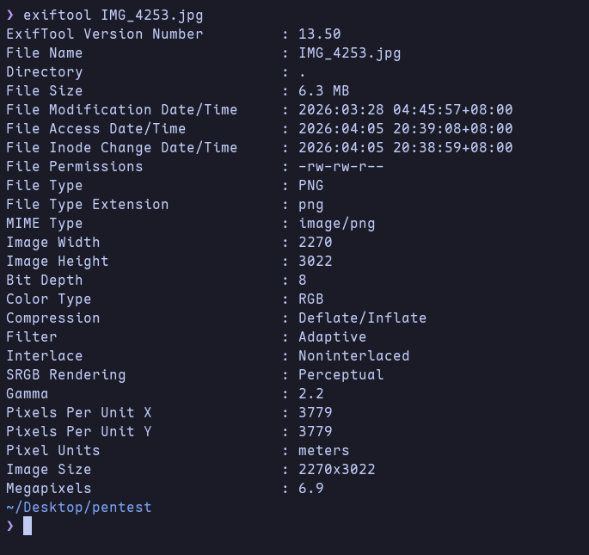Click the prompt arrow before exiftool

coord(10,15)
